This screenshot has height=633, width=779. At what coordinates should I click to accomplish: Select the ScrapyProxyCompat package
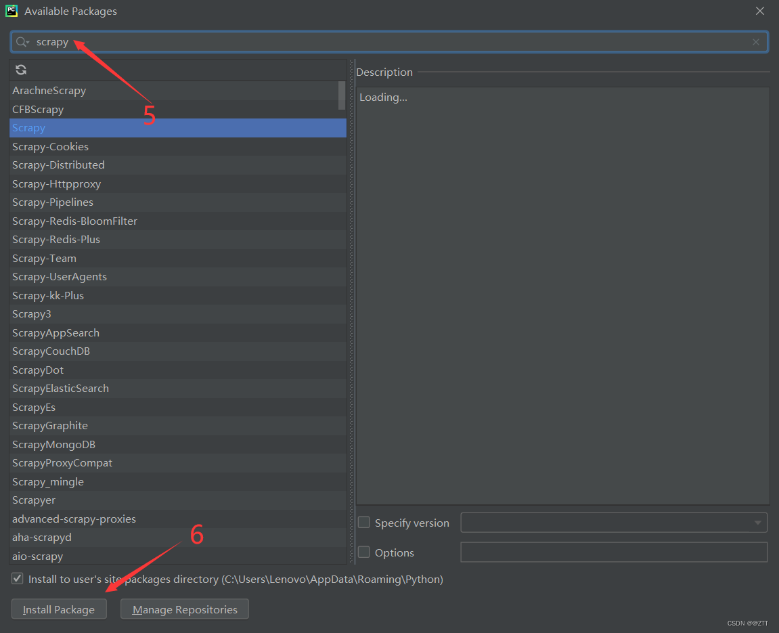click(178, 463)
